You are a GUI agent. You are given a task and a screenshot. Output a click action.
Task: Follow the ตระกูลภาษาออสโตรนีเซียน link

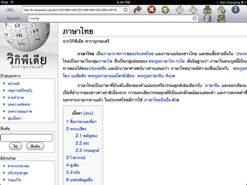111,76
